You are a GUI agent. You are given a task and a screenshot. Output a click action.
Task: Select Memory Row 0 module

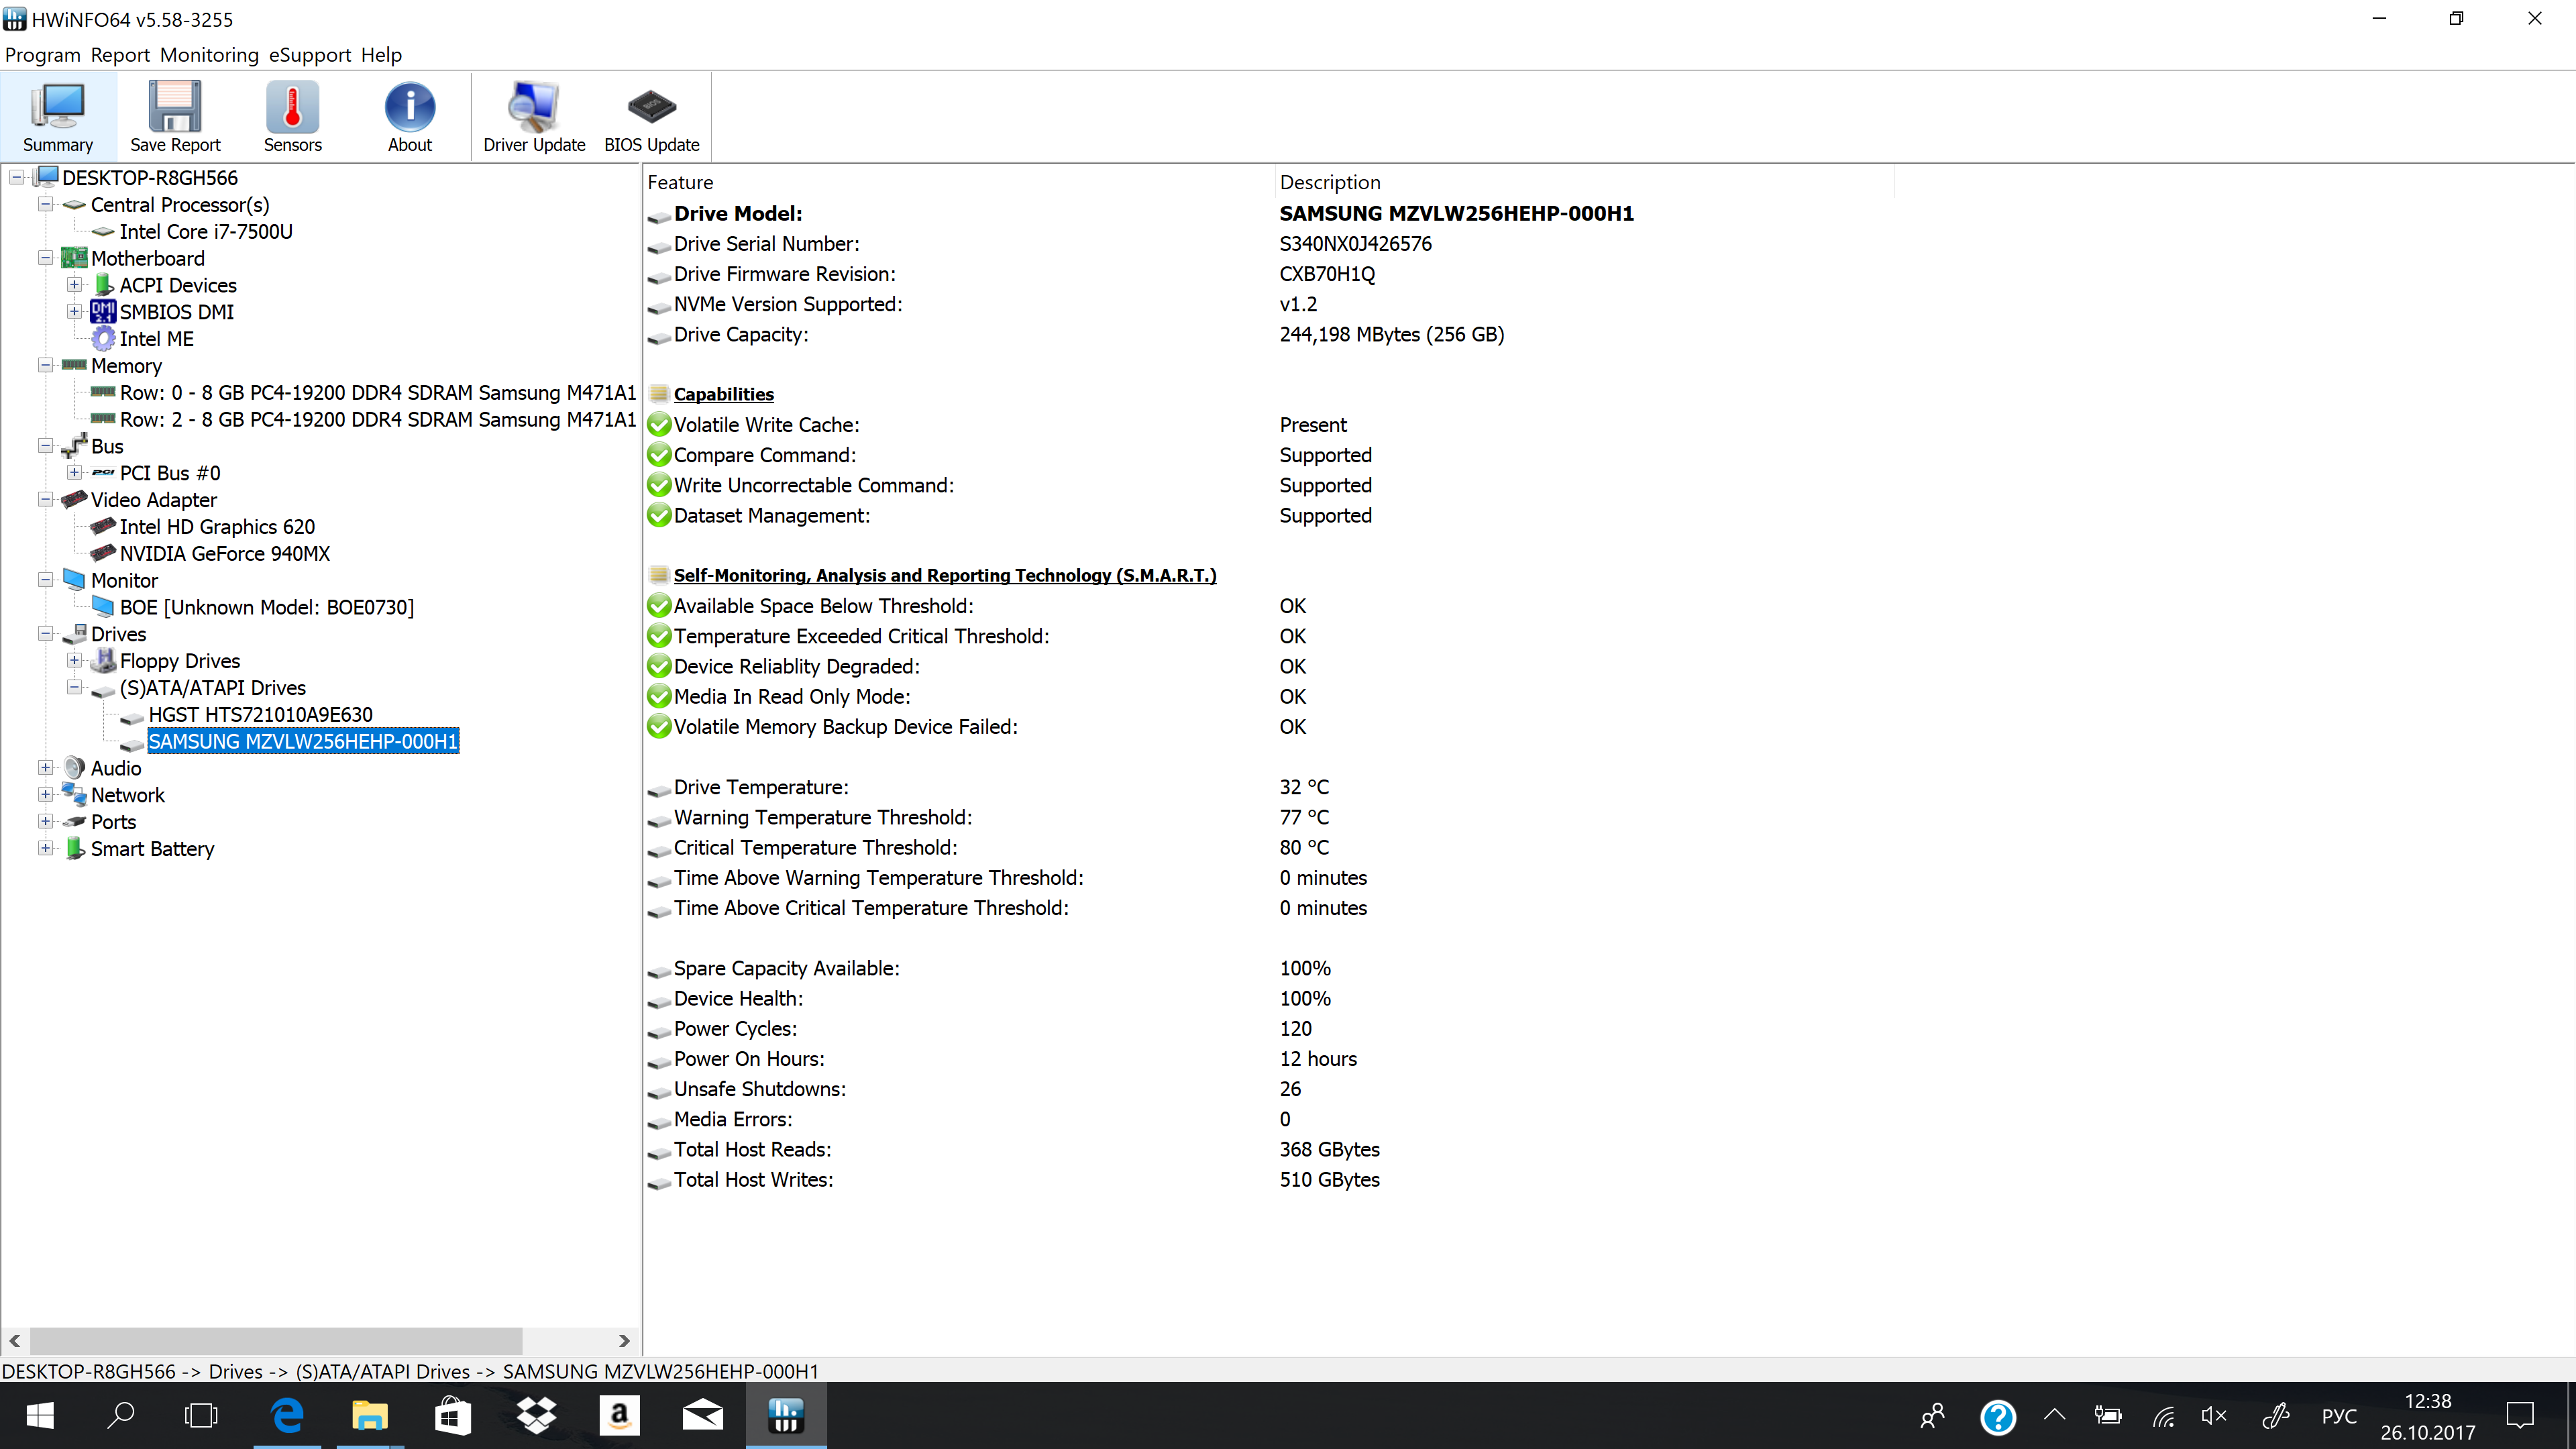click(x=378, y=392)
